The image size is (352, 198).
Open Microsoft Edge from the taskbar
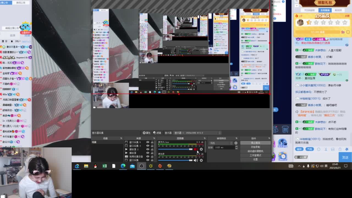tap(123, 166)
